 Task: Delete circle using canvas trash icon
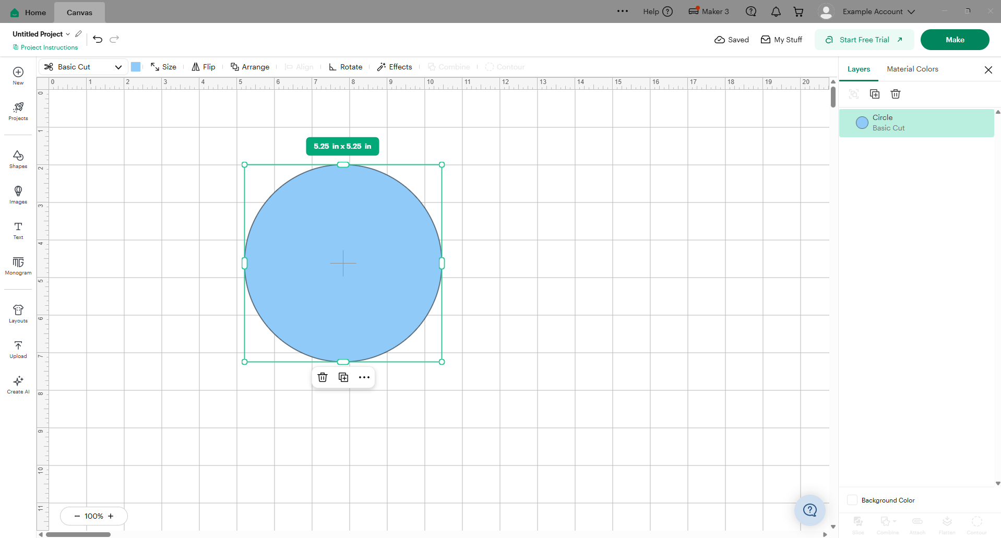(x=323, y=377)
